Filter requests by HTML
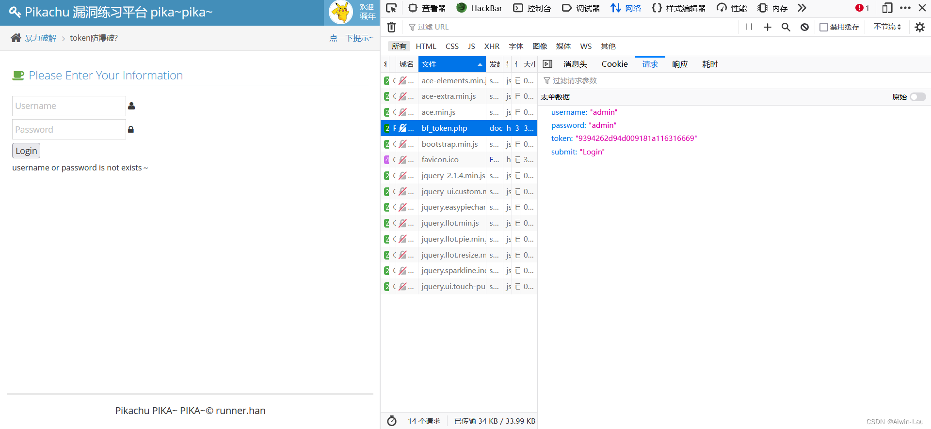 pyautogui.click(x=426, y=46)
